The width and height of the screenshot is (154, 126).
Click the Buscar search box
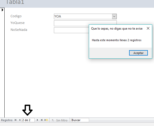80,120
